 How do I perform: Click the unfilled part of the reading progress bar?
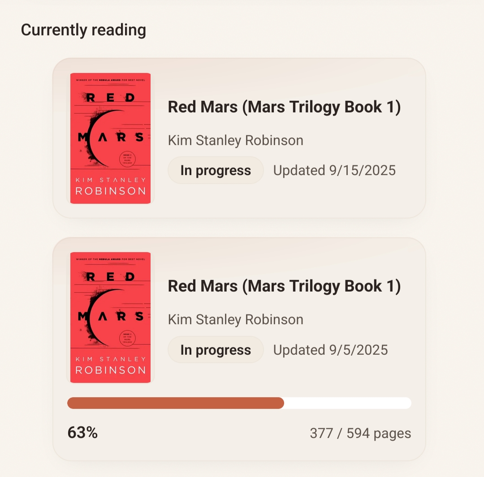click(347, 403)
